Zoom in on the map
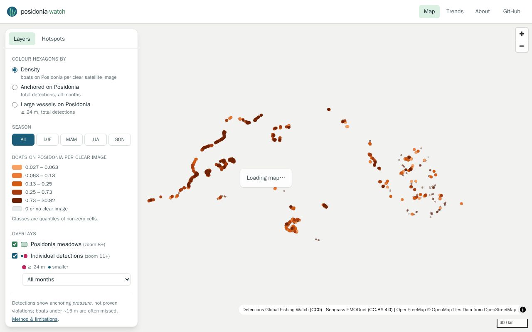 tap(522, 34)
